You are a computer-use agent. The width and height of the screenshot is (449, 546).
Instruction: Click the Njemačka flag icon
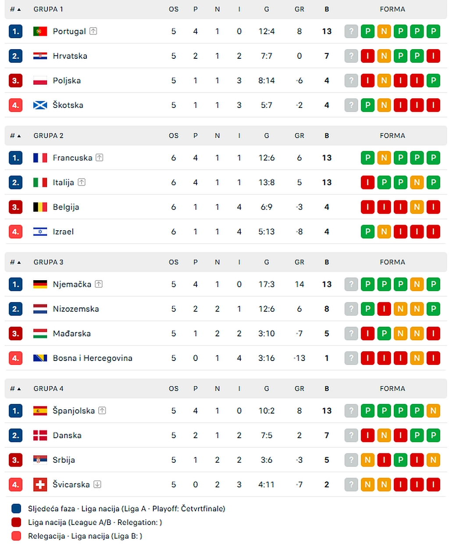click(x=40, y=284)
